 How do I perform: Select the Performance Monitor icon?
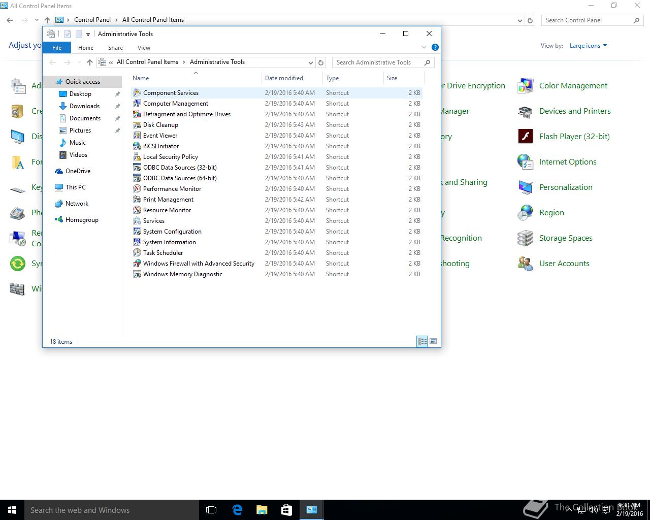[137, 189]
